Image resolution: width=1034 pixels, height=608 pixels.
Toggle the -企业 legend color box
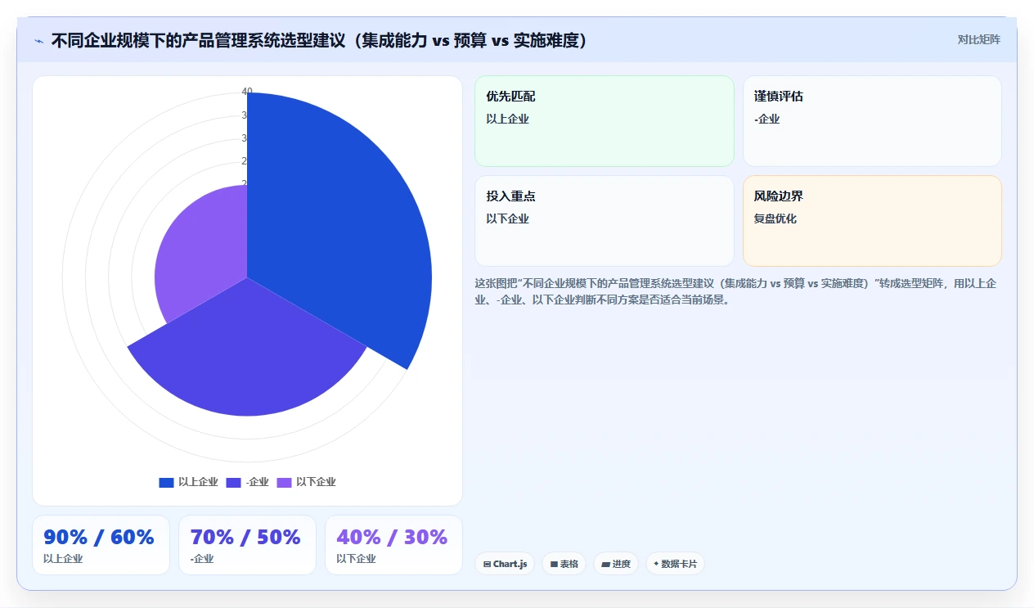pyautogui.click(x=233, y=483)
